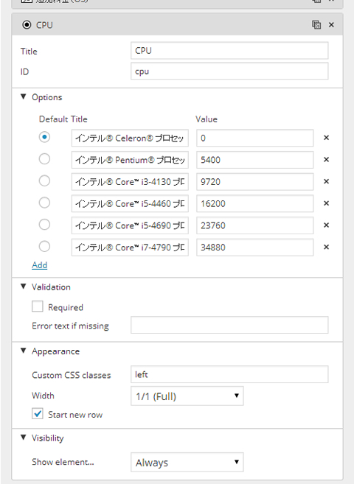Duplicate the CPU element with the copy icon

click(316, 25)
